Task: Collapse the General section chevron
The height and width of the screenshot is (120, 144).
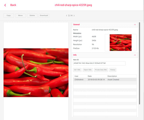Action: coord(135,25)
